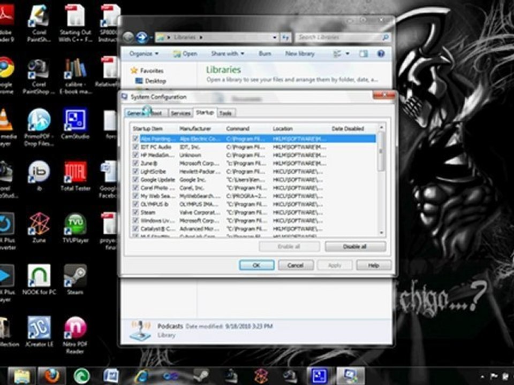This screenshot has width=514, height=385.
Task: Switch to CamStudio in the taskbar
Action: point(319,376)
